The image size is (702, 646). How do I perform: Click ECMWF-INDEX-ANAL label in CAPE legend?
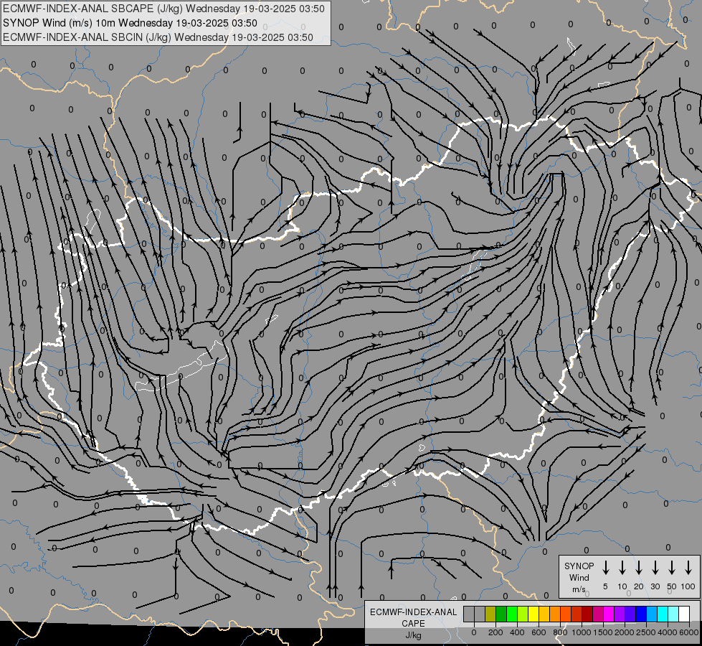point(414,612)
